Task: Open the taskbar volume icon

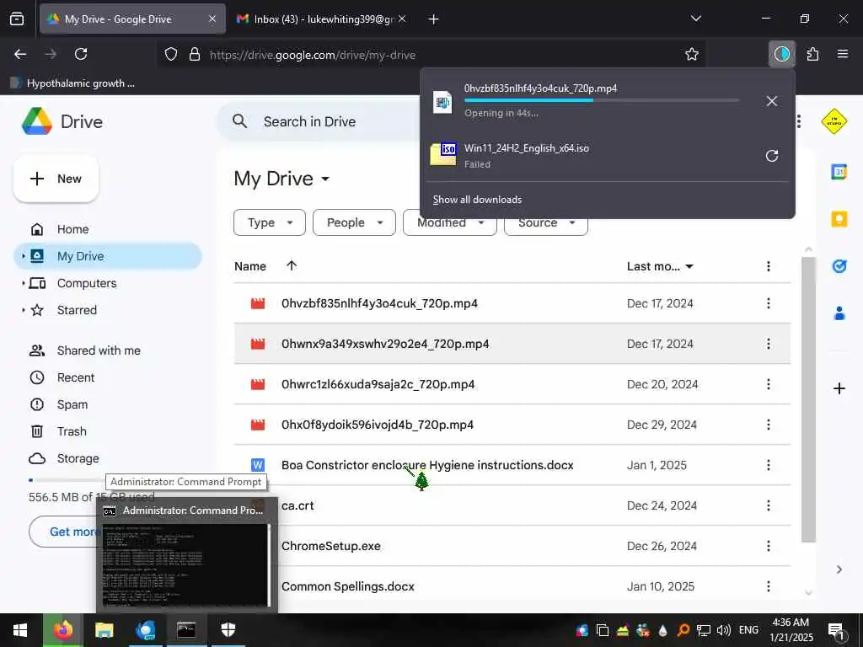Action: (x=724, y=630)
